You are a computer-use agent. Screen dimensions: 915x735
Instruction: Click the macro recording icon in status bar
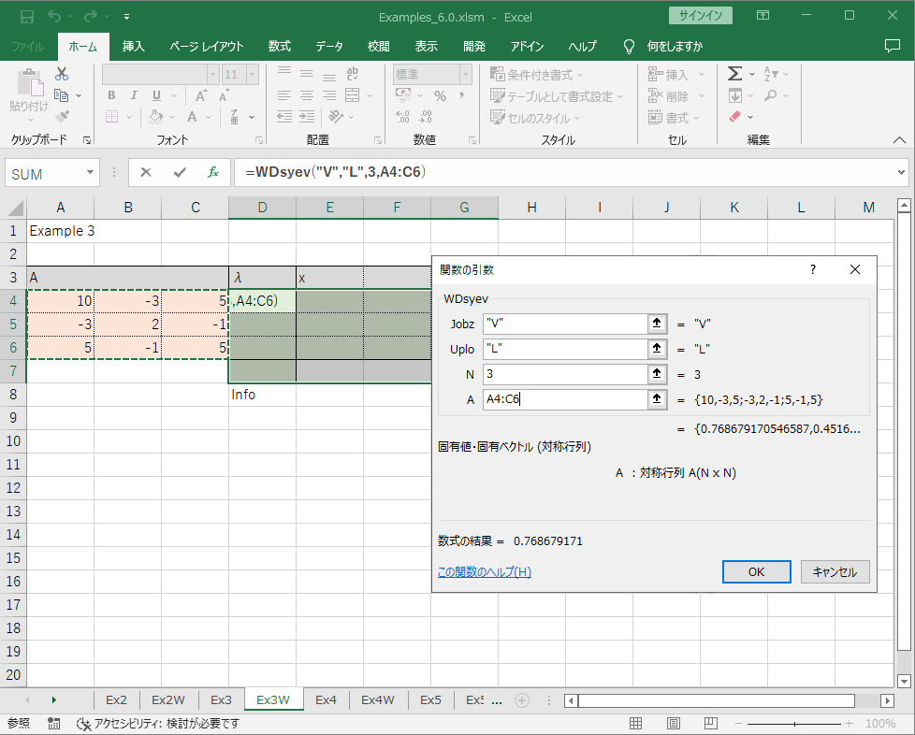pos(54,724)
